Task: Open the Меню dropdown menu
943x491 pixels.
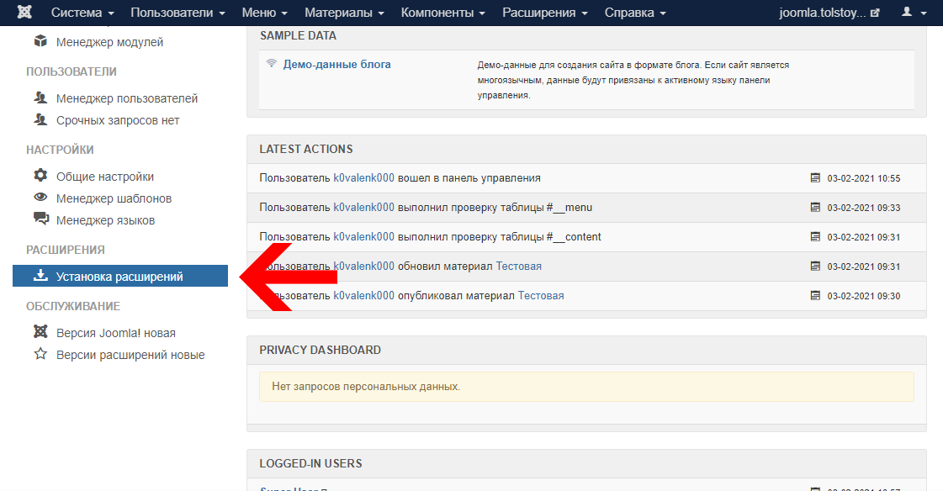Action: [265, 13]
